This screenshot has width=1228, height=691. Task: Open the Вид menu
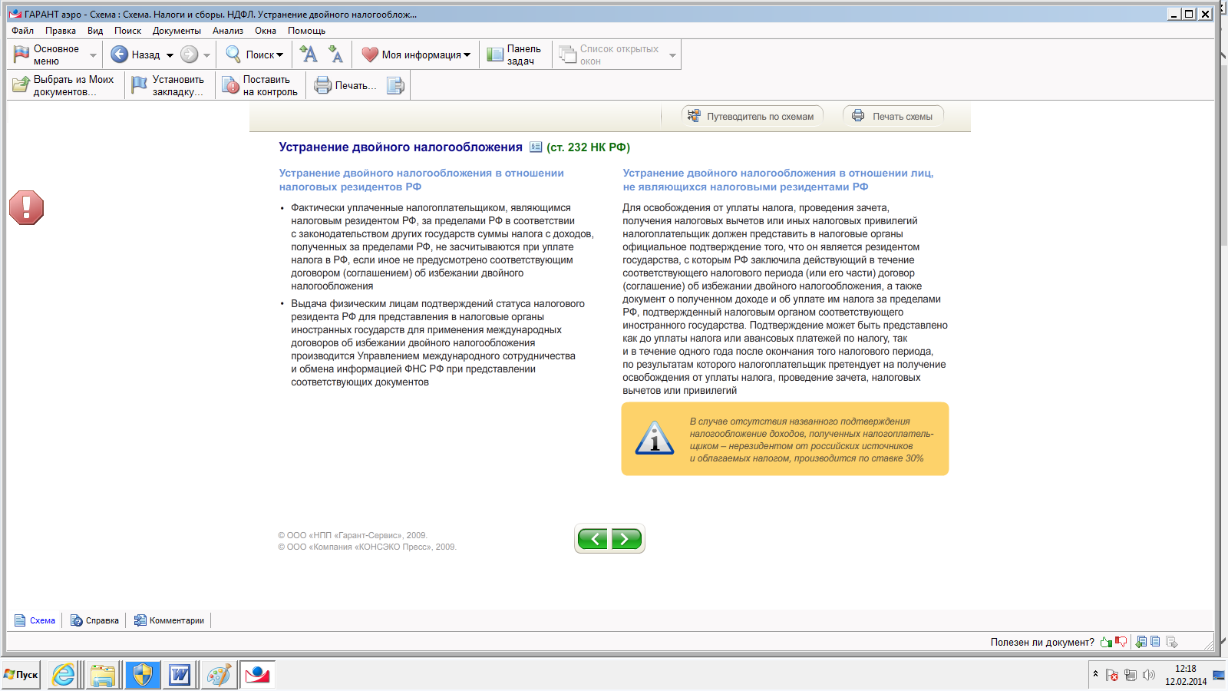95,31
